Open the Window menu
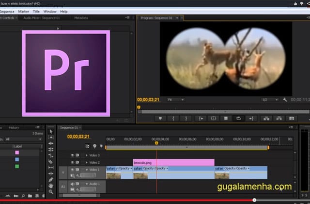Image resolution: width=310 pixels, height=204 pixels. point(50,12)
